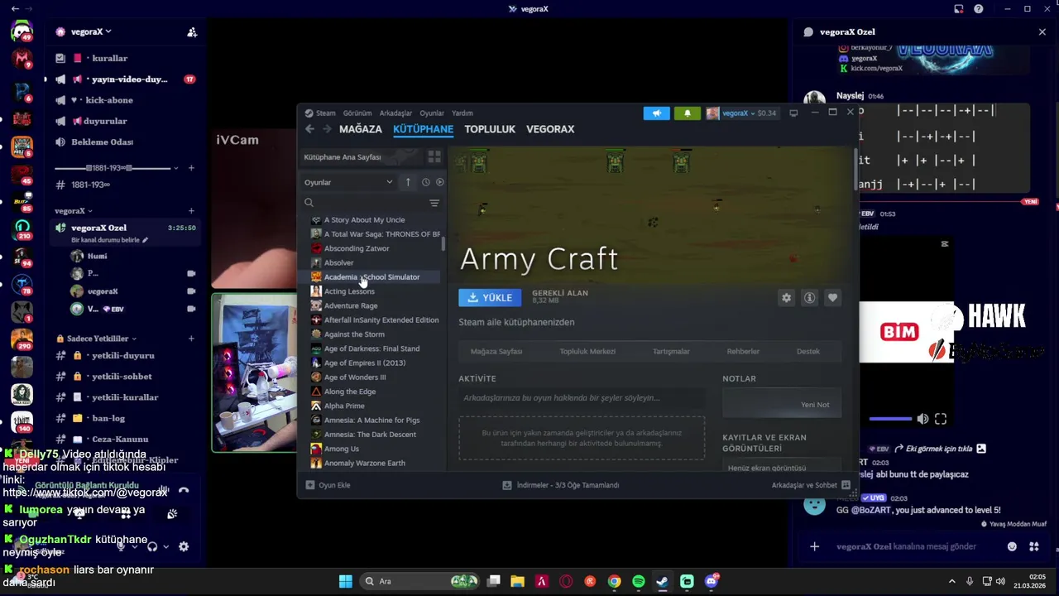Click Steam big picture monitor icon
Screen dimensions: 1059x596
coord(793,113)
